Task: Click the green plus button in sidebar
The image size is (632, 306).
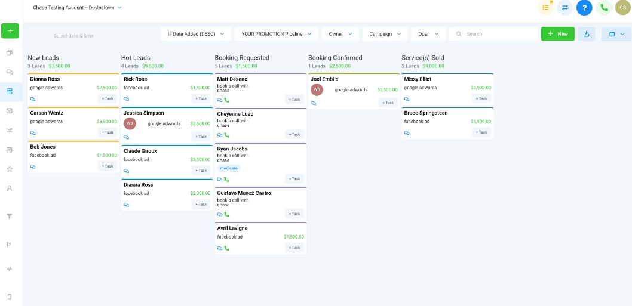Action: click(10, 31)
